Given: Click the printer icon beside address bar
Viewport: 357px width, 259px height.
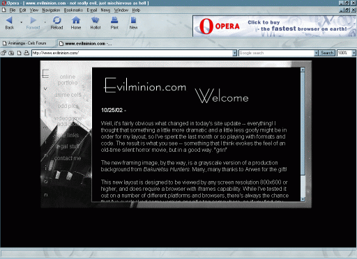Looking at the screenshot, I should click(26, 53).
